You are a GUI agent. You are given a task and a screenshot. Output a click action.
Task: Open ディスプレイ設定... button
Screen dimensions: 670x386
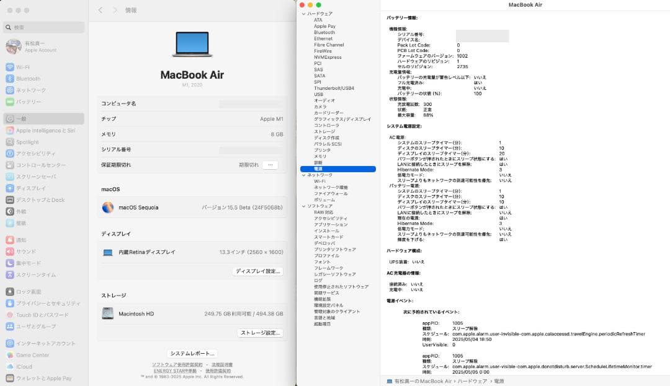[x=257, y=271]
